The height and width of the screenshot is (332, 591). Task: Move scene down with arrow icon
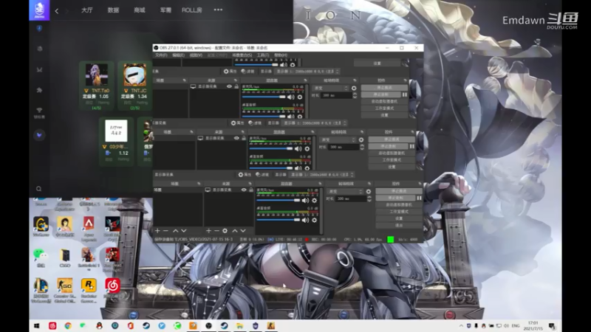click(x=184, y=231)
